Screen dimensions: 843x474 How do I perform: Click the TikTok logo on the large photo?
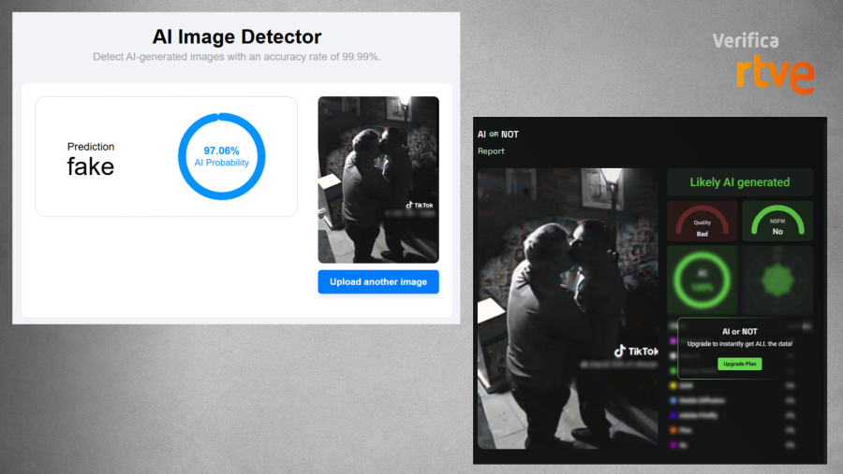point(636,352)
